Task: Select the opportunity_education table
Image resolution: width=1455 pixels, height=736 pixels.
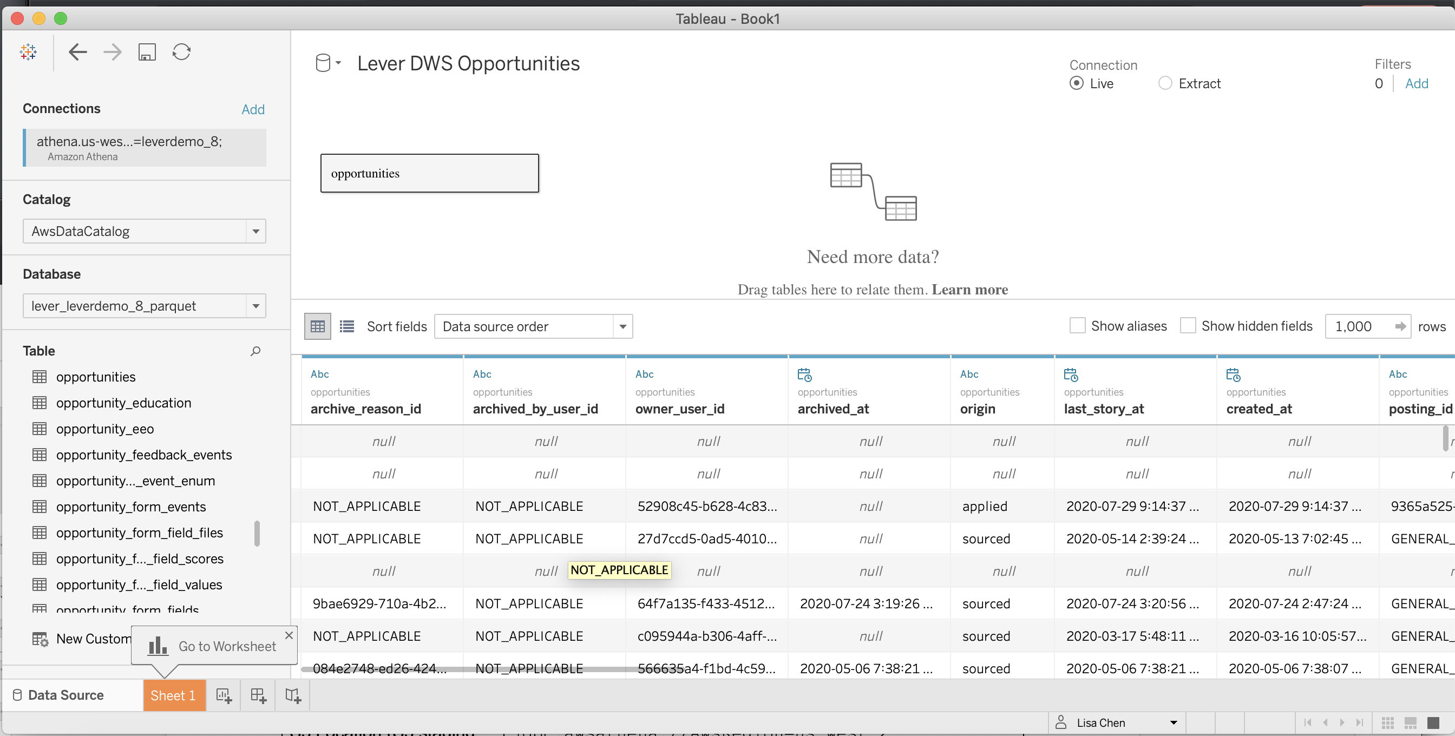Action: pos(124,403)
